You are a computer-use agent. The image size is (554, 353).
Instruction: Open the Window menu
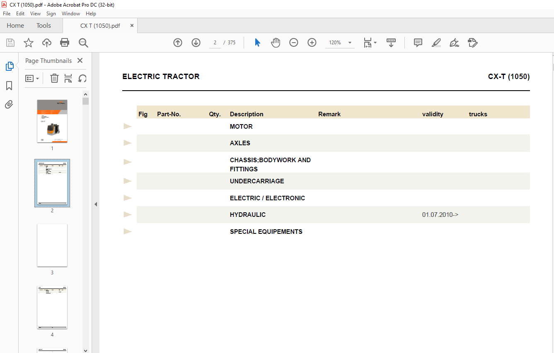tap(71, 14)
